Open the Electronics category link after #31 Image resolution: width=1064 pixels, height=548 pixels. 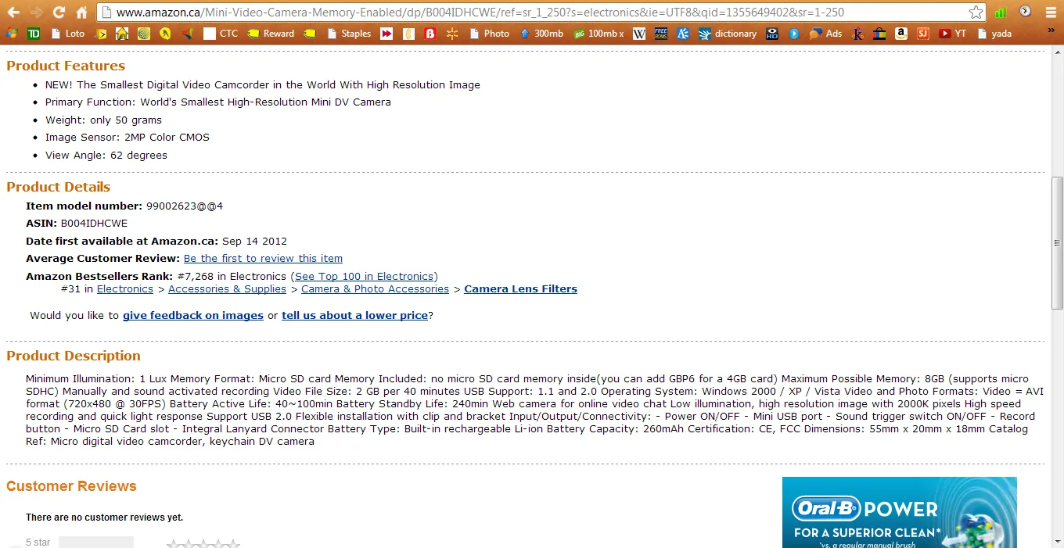[125, 288]
